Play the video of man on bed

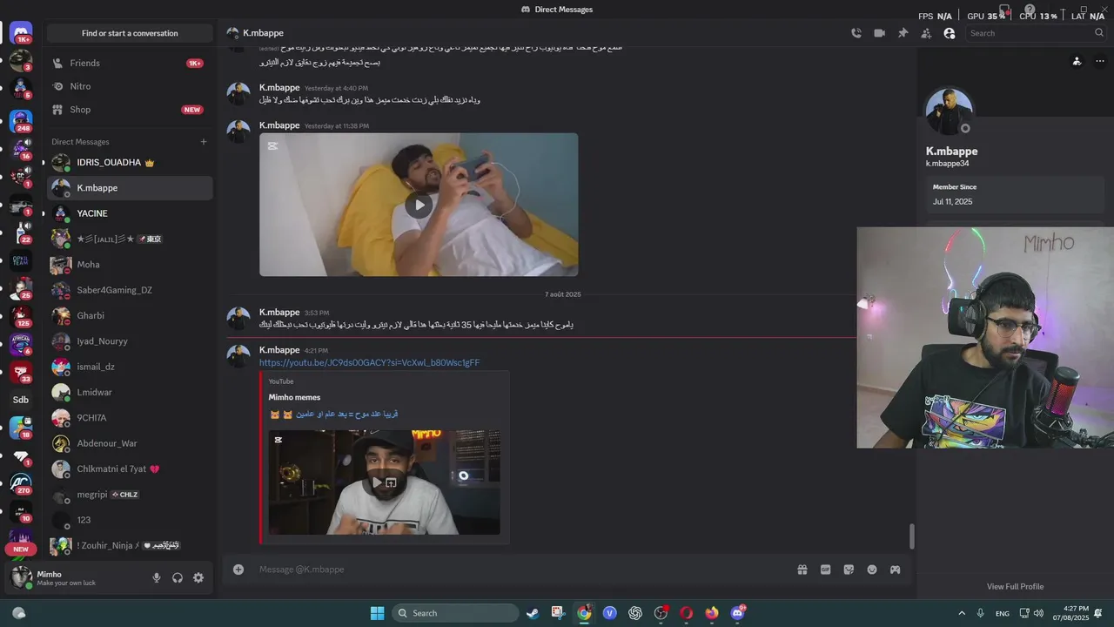point(419,206)
